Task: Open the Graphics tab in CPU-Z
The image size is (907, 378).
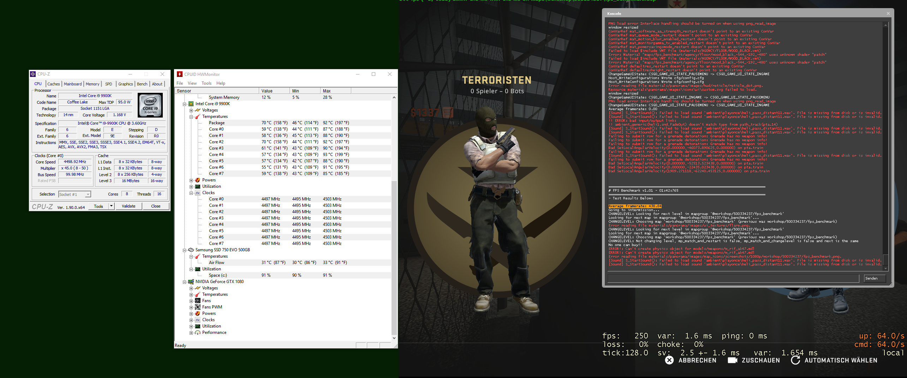Action: click(x=126, y=84)
